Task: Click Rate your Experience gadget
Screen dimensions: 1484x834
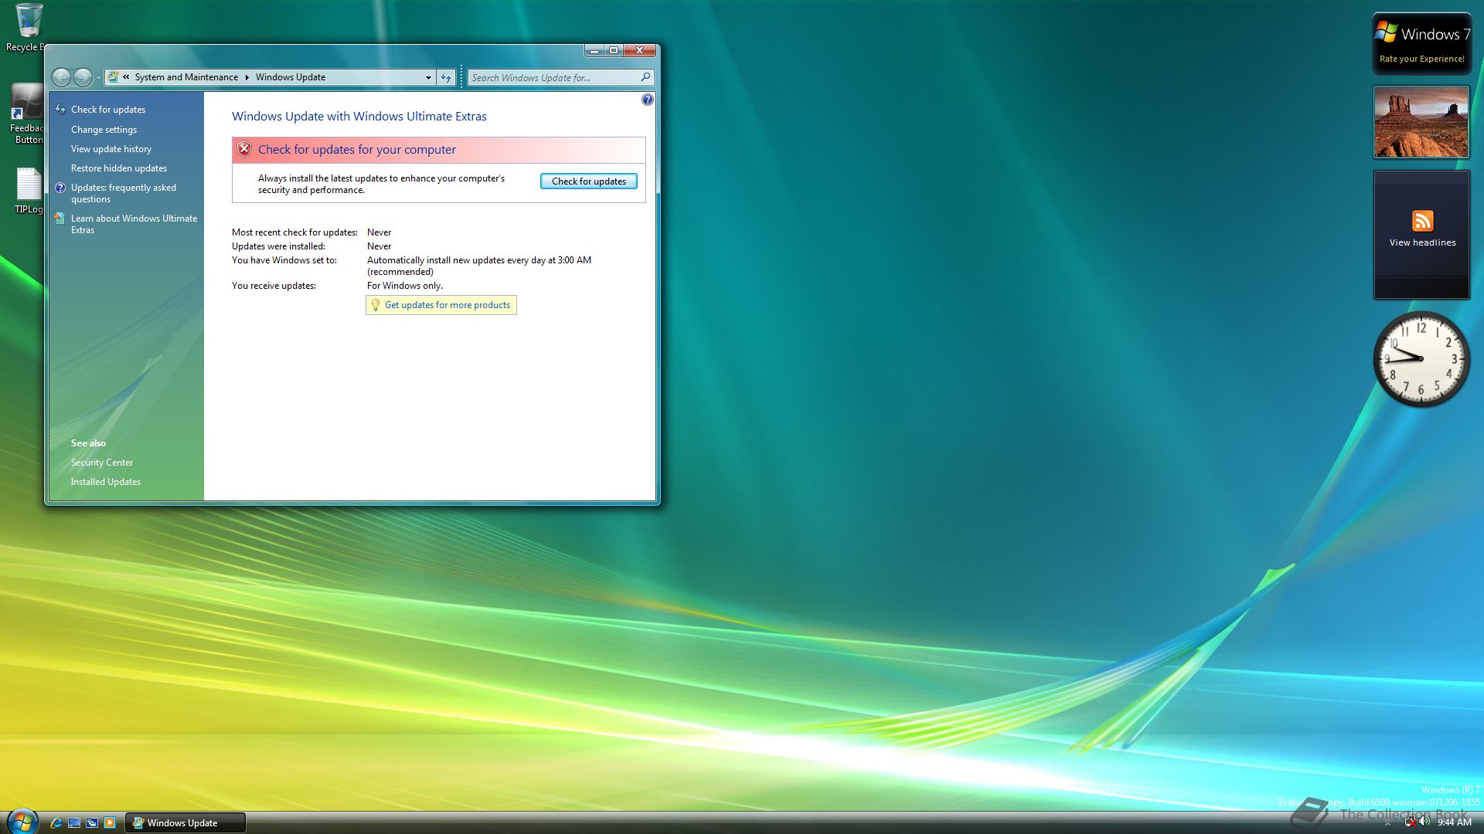Action: click(x=1421, y=43)
